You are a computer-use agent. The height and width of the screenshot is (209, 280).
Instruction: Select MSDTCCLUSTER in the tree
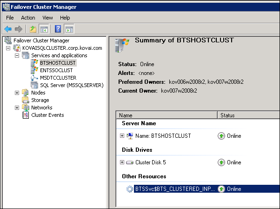58,78
